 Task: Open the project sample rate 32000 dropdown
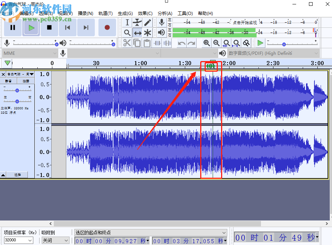18,240
